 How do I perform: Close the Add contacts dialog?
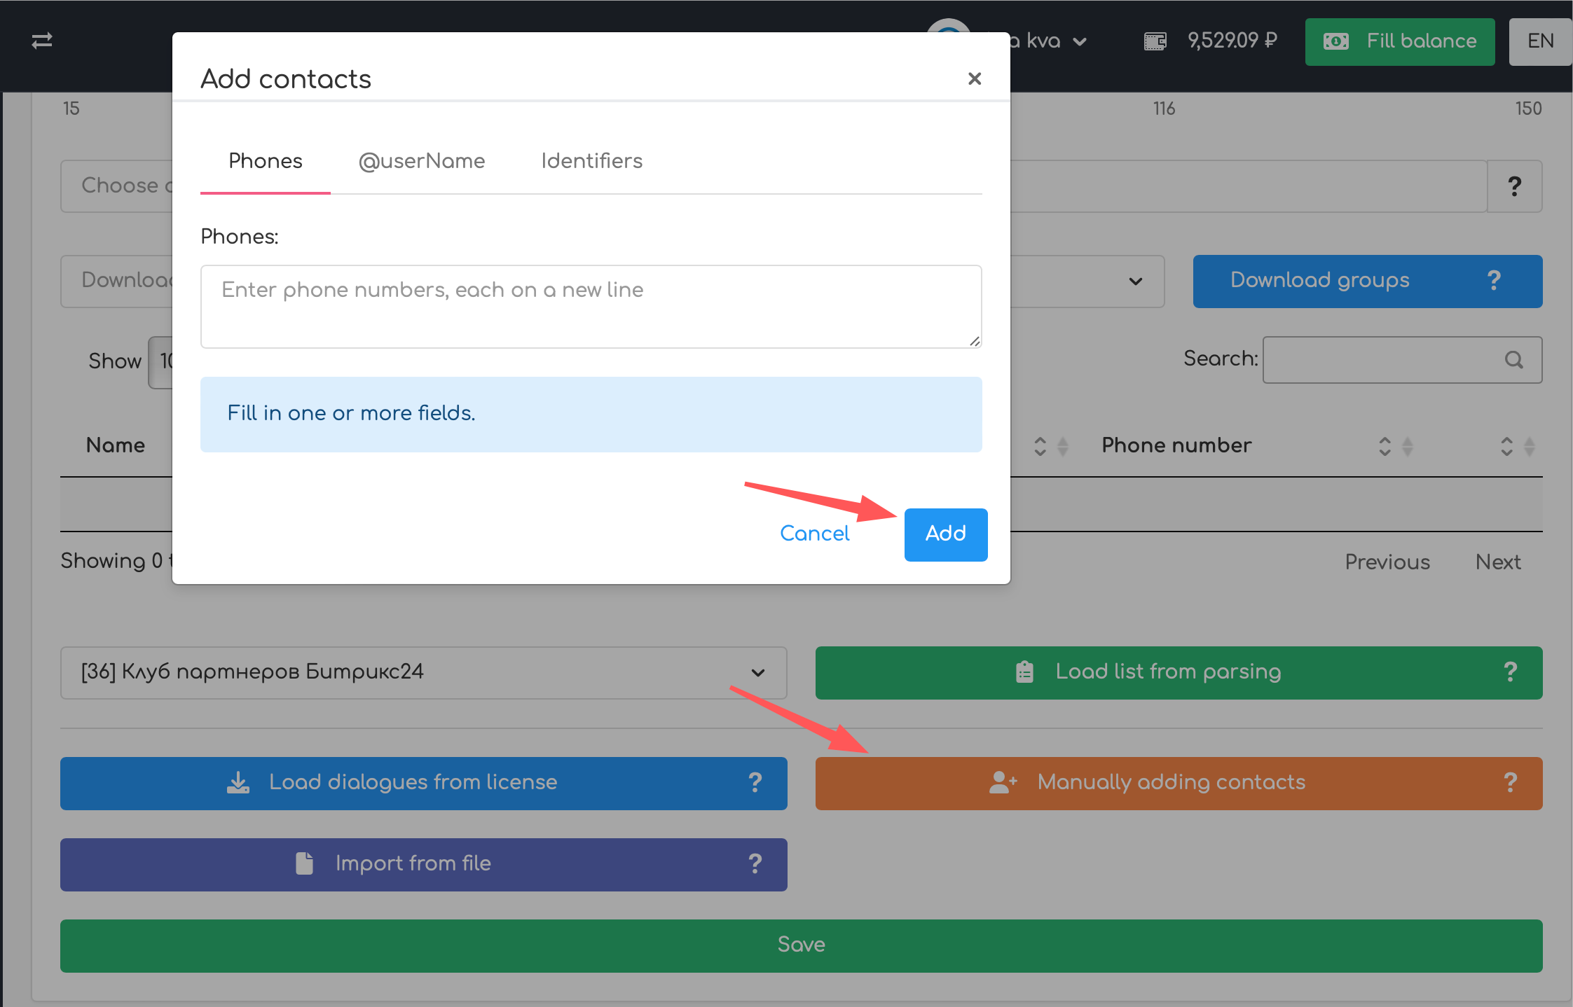[974, 78]
